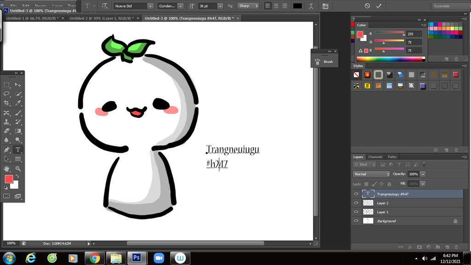The image size is (471, 265).
Task: Select the Gradient tool
Action: tap(18, 131)
